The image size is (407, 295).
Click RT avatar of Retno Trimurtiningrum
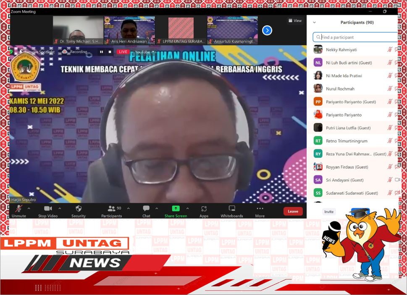(x=318, y=141)
